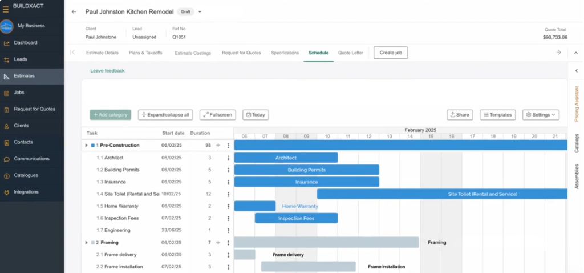Open three-dot menu for Insurance task
Screen dimensions: 584x273
[228, 182]
